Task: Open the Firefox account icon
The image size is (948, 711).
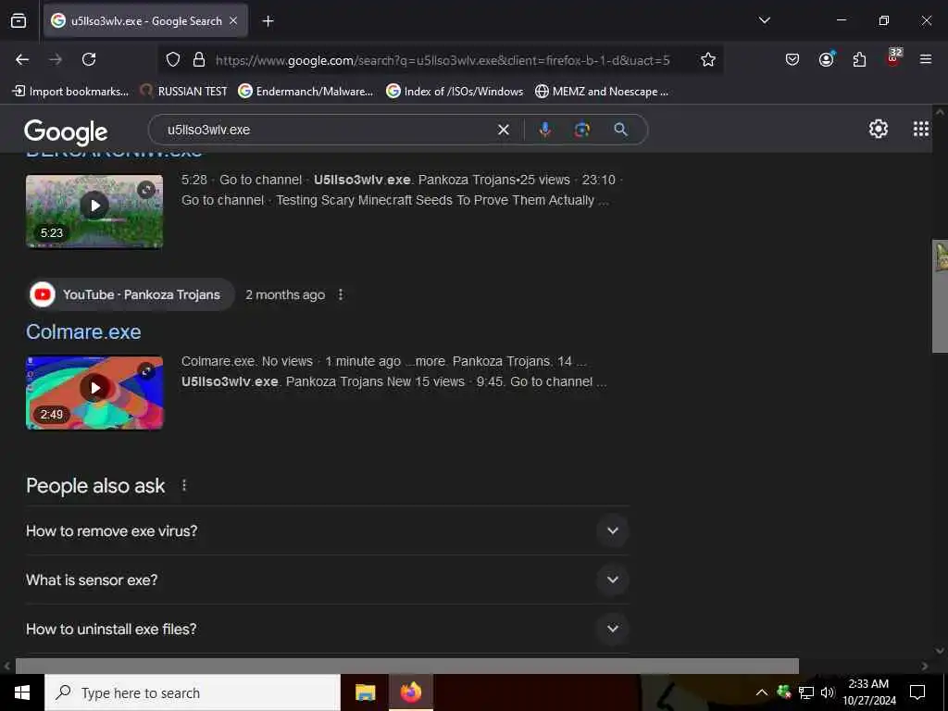Action: click(x=826, y=59)
